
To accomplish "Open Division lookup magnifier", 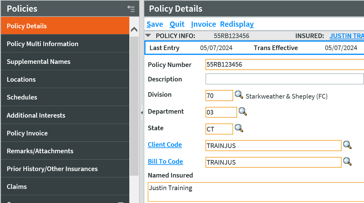I will [239, 95].
